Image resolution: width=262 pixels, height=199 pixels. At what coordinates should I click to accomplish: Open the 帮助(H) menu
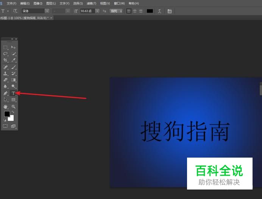(x=134, y=3)
